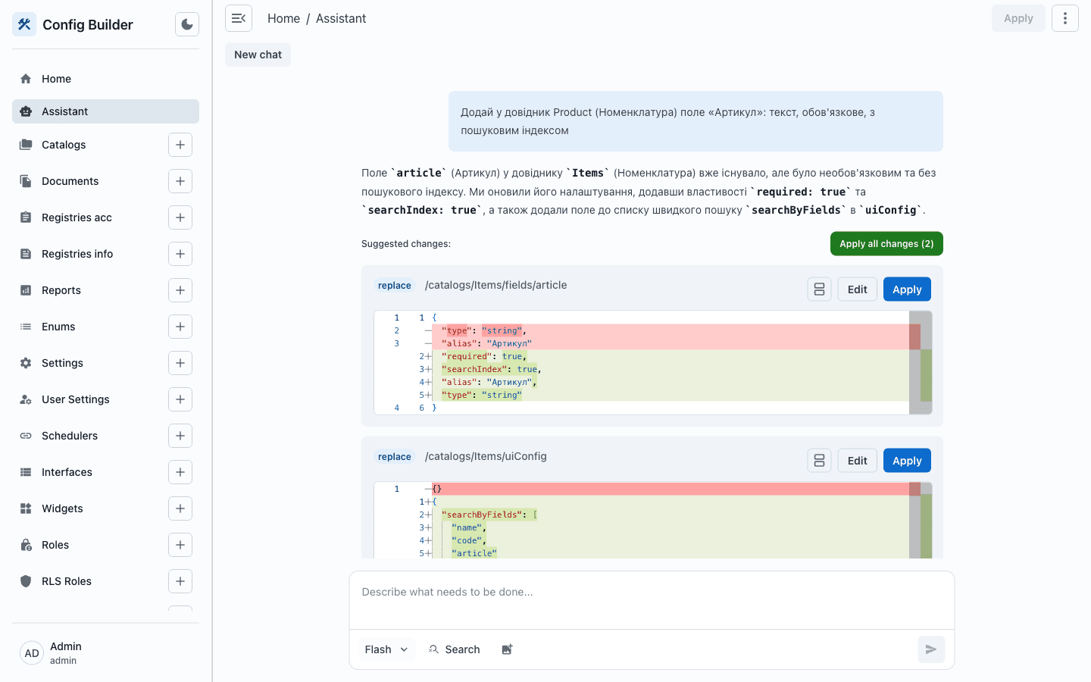
Task: Click replace tag of uiConfig change
Action: (395, 457)
